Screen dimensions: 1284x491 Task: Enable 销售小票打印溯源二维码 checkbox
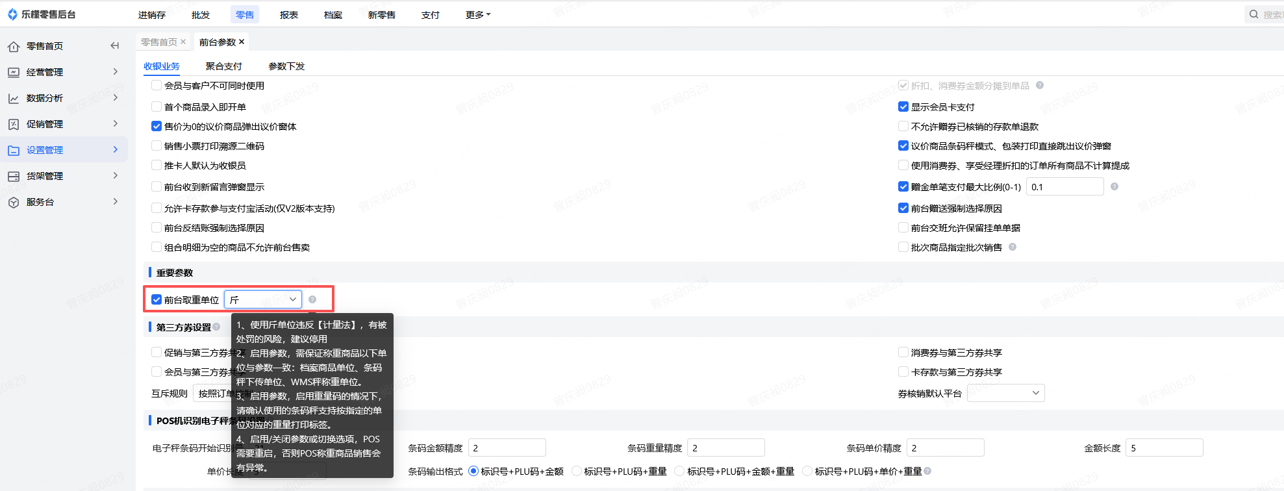(157, 145)
